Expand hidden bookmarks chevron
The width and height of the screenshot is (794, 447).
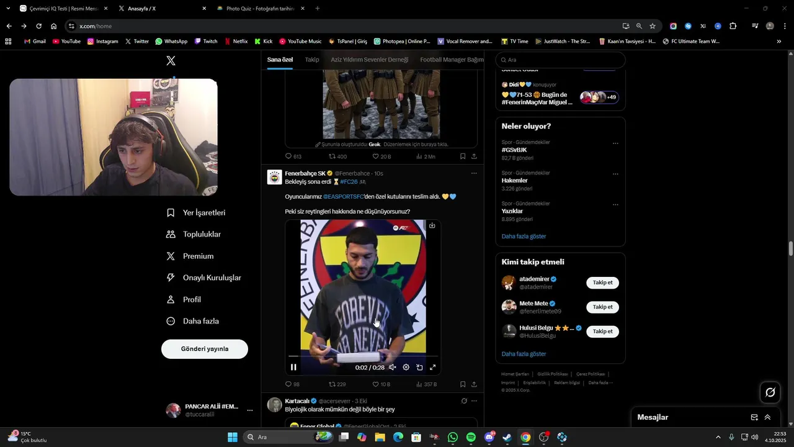(x=778, y=41)
